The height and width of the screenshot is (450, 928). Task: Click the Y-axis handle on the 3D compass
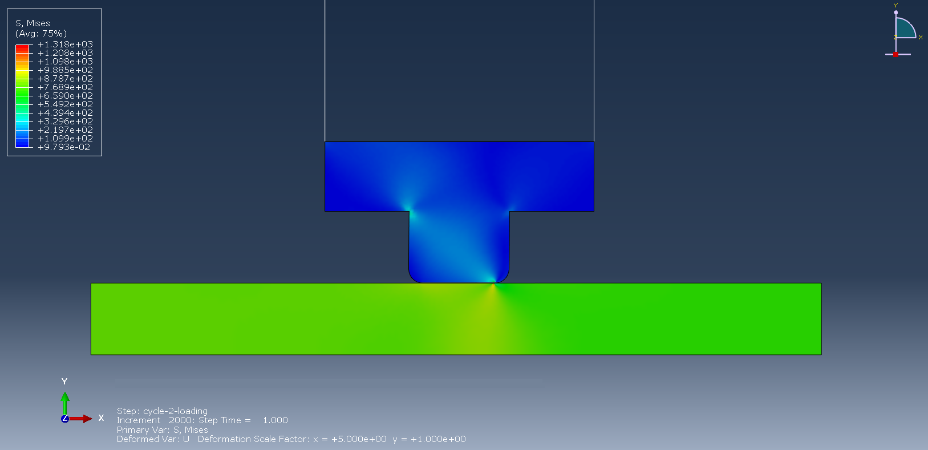click(x=895, y=12)
